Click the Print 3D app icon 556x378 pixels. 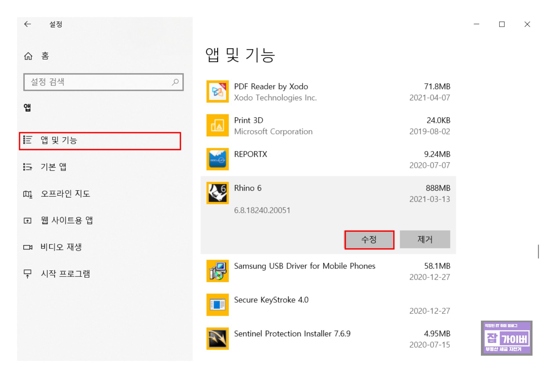tap(217, 126)
